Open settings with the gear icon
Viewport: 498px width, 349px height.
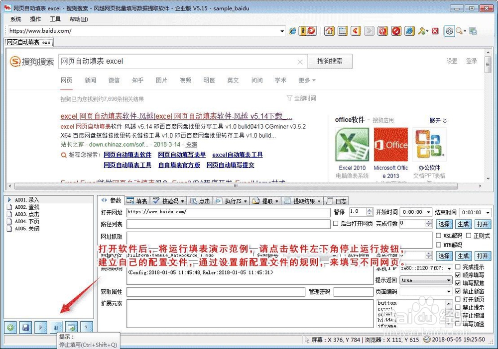(x=449, y=31)
